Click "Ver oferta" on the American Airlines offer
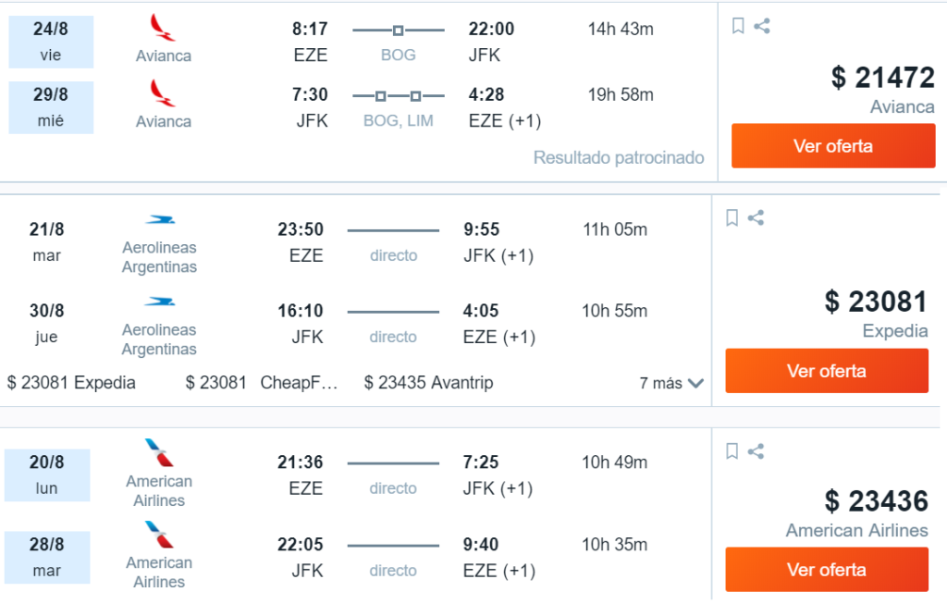 click(826, 570)
